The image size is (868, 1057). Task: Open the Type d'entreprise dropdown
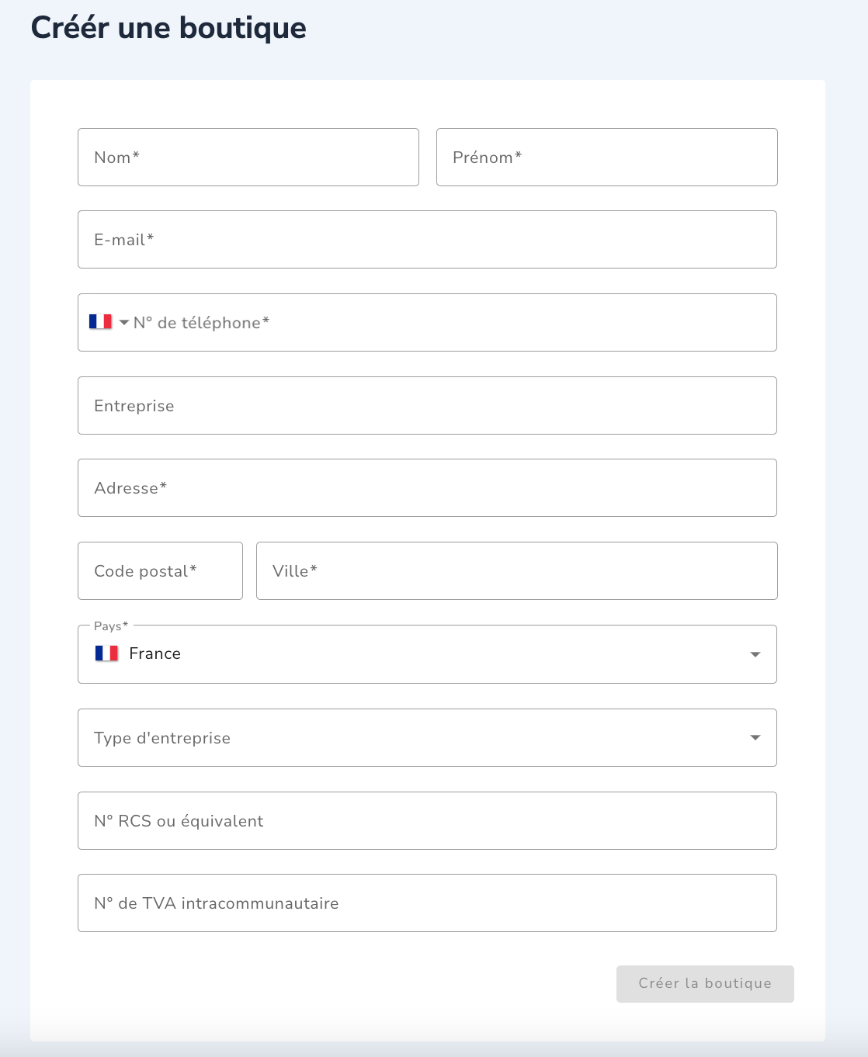[427, 737]
